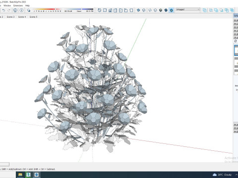The image size is (238, 178).
Task: Collapse the expanded tray panel arrow
Action: click(236, 38)
